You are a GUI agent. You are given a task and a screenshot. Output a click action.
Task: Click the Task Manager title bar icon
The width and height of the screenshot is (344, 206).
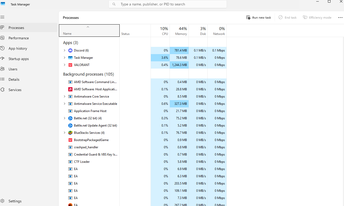coord(3,4)
